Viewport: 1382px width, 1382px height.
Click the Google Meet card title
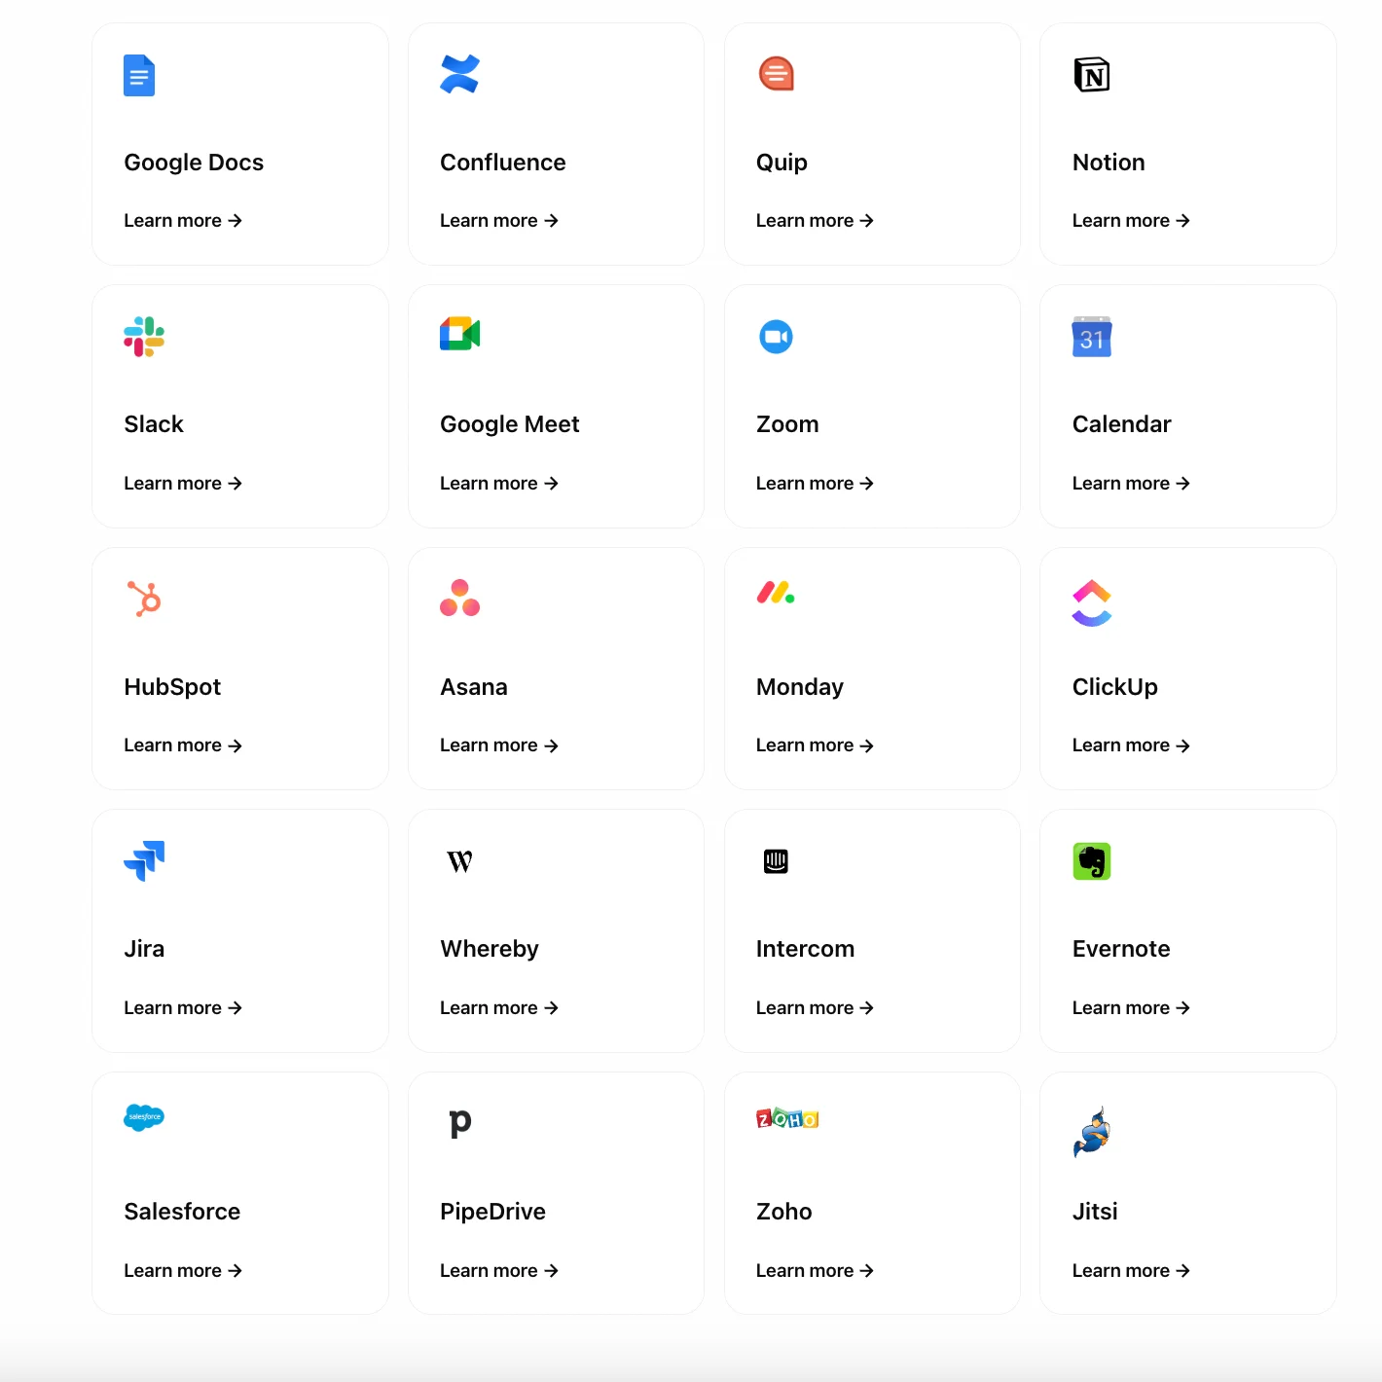point(510,424)
